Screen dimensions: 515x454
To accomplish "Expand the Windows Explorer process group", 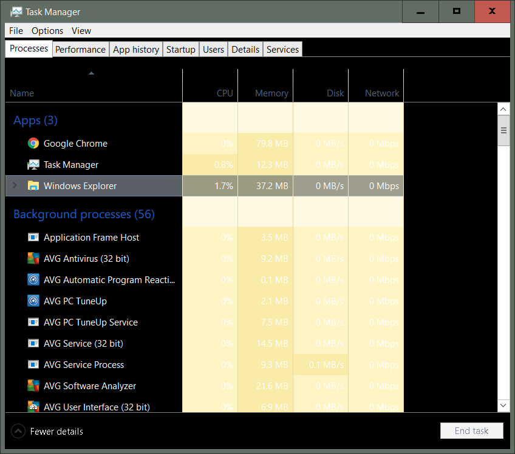I will coord(15,185).
